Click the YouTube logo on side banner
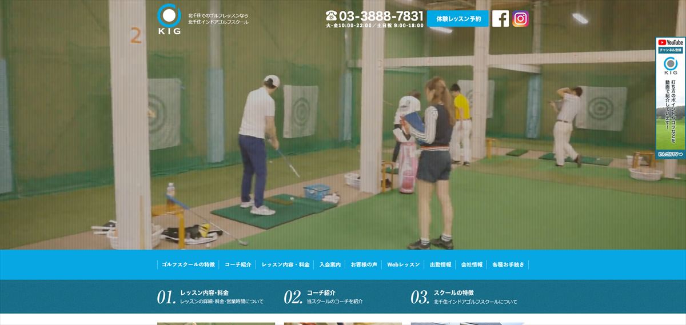686x325 pixels. pyautogui.click(x=671, y=42)
